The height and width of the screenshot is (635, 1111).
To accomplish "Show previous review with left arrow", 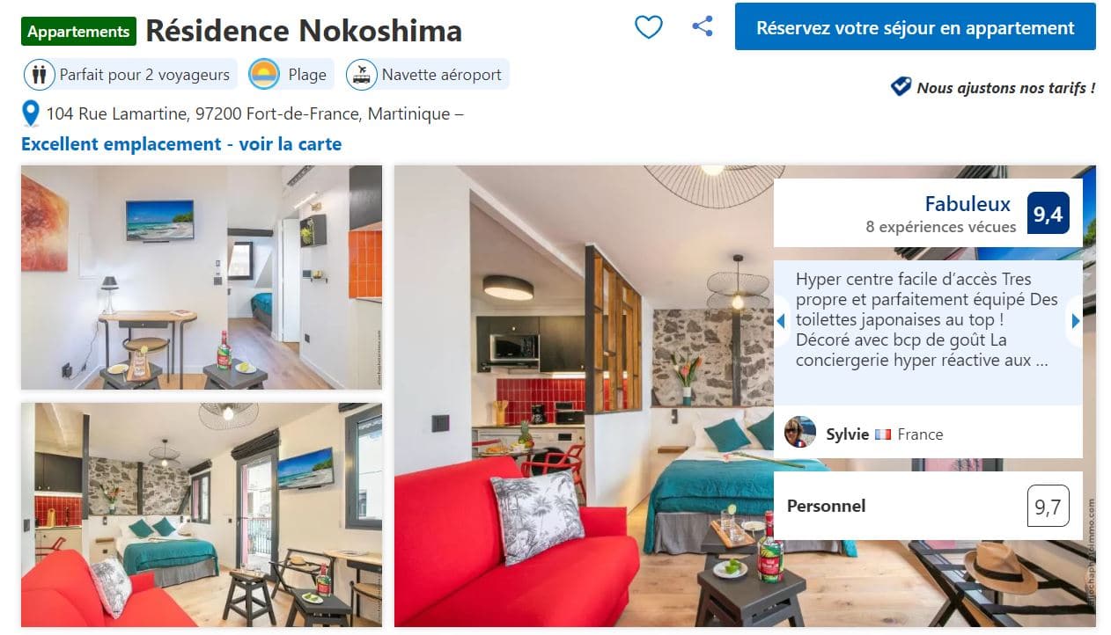I will (780, 321).
